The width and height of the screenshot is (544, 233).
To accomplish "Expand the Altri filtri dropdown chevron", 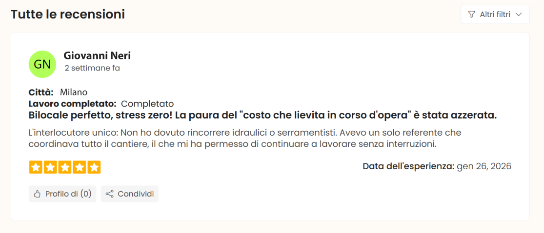I will tap(519, 15).
